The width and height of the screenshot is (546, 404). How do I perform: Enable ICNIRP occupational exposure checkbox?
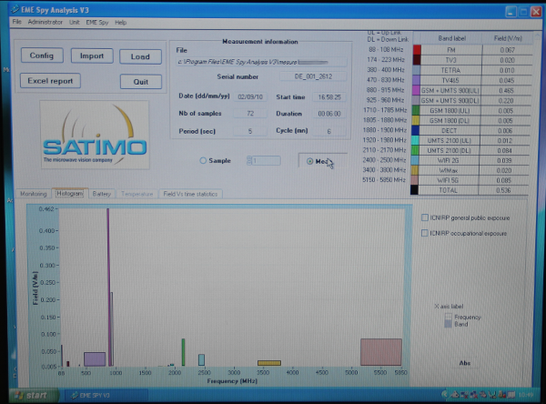tap(425, 234)
